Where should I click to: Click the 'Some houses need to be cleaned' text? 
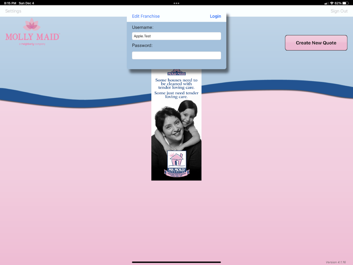[176, 84]
